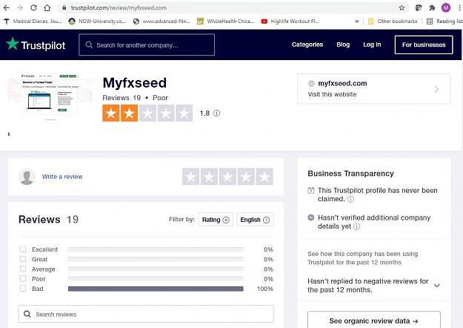
Task: Click the site padlock security icon
Action: (x=64, y=7)
